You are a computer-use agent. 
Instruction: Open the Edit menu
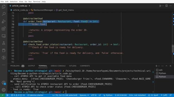7,2
